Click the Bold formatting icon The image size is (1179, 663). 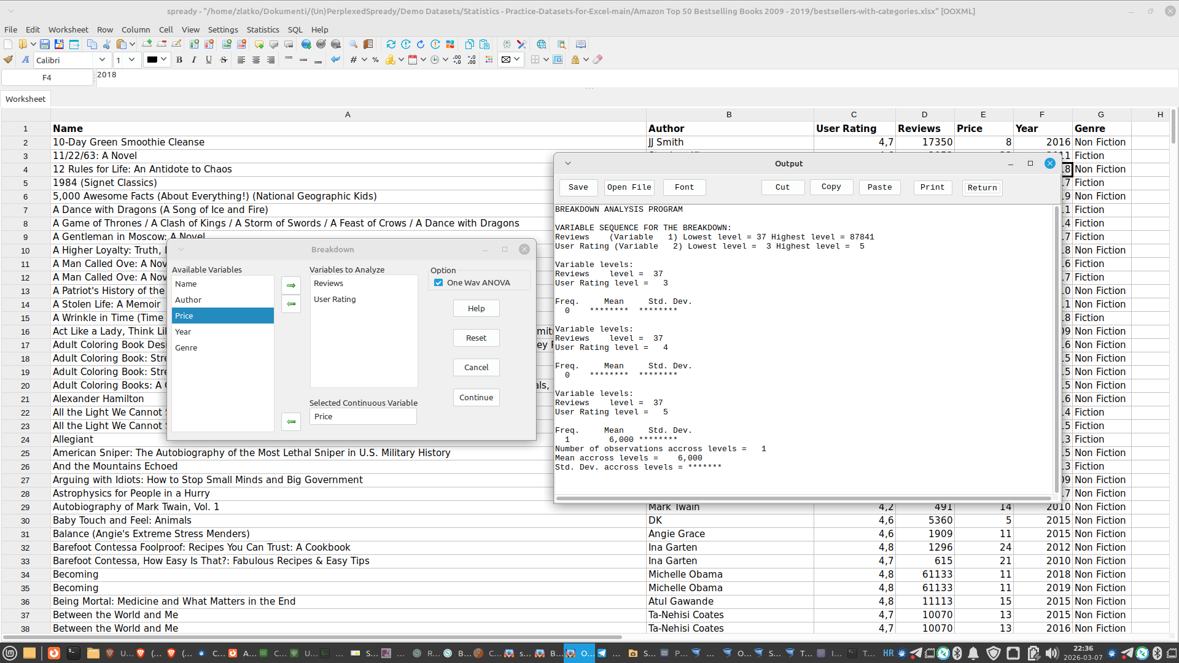(179, 60)
